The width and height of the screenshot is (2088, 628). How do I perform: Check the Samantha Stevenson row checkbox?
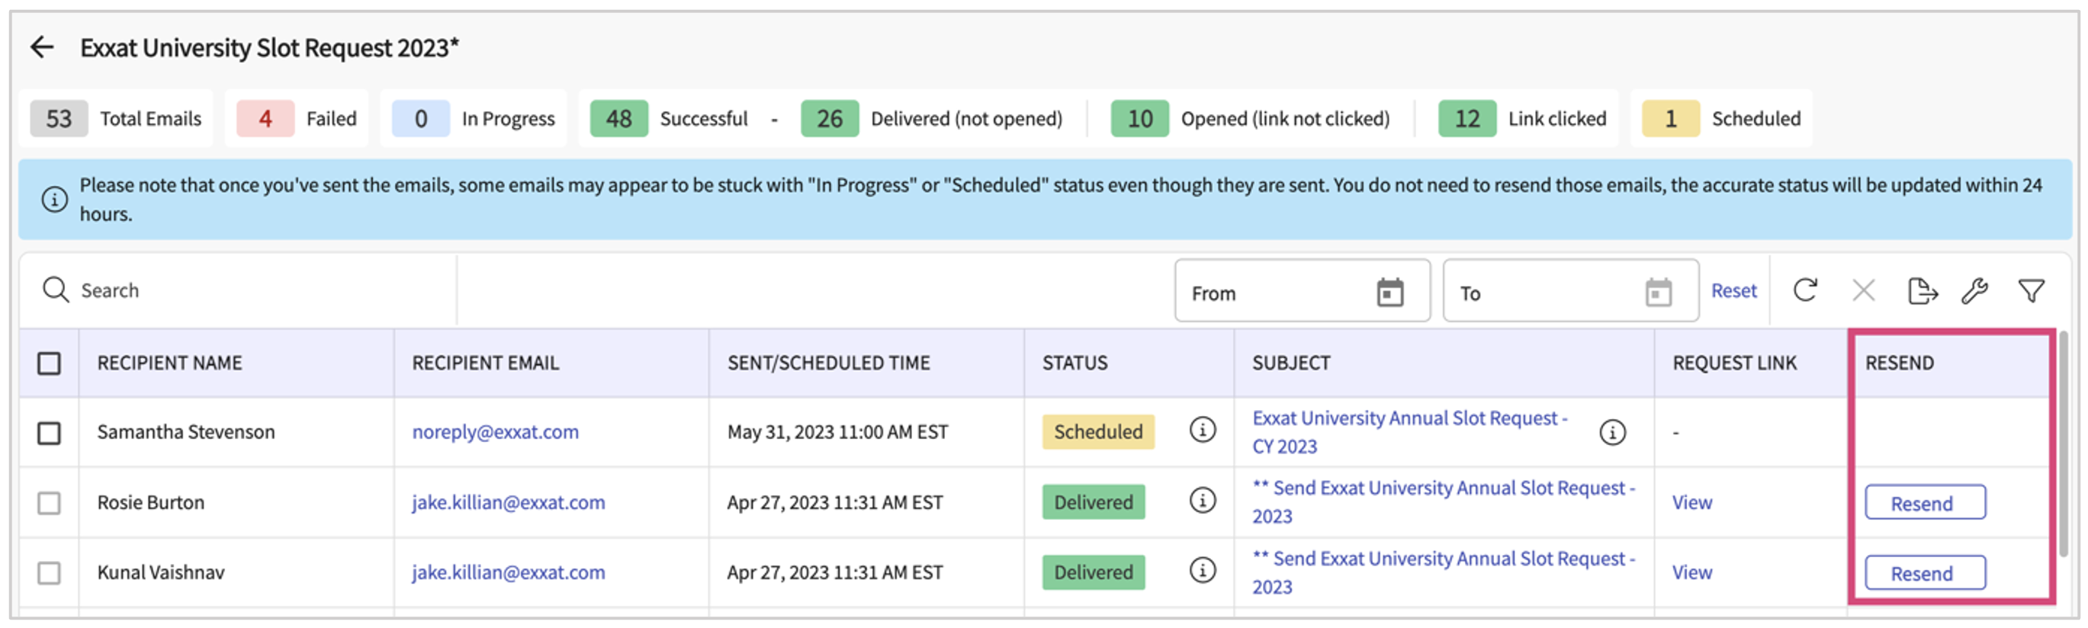tap(49, 433)
